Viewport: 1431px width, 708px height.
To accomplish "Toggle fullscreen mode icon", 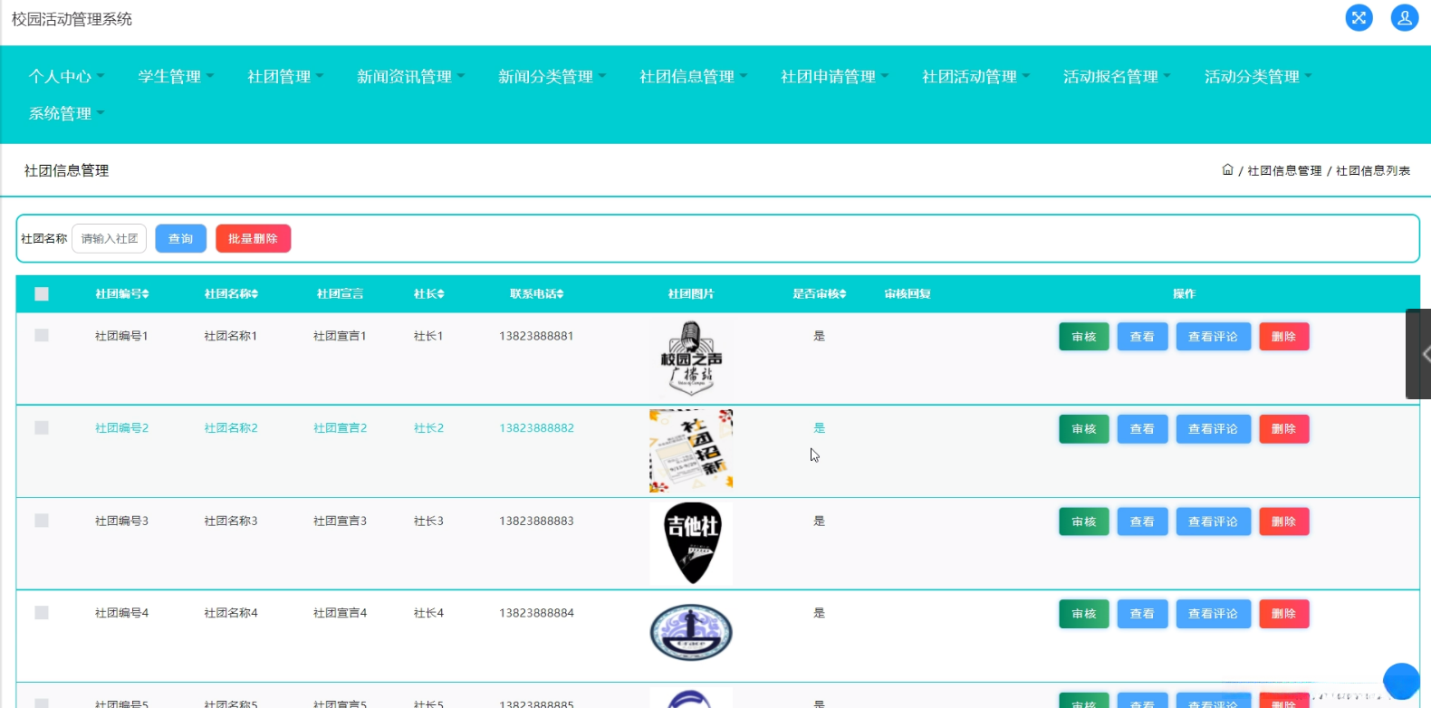I will point(1359,18).
